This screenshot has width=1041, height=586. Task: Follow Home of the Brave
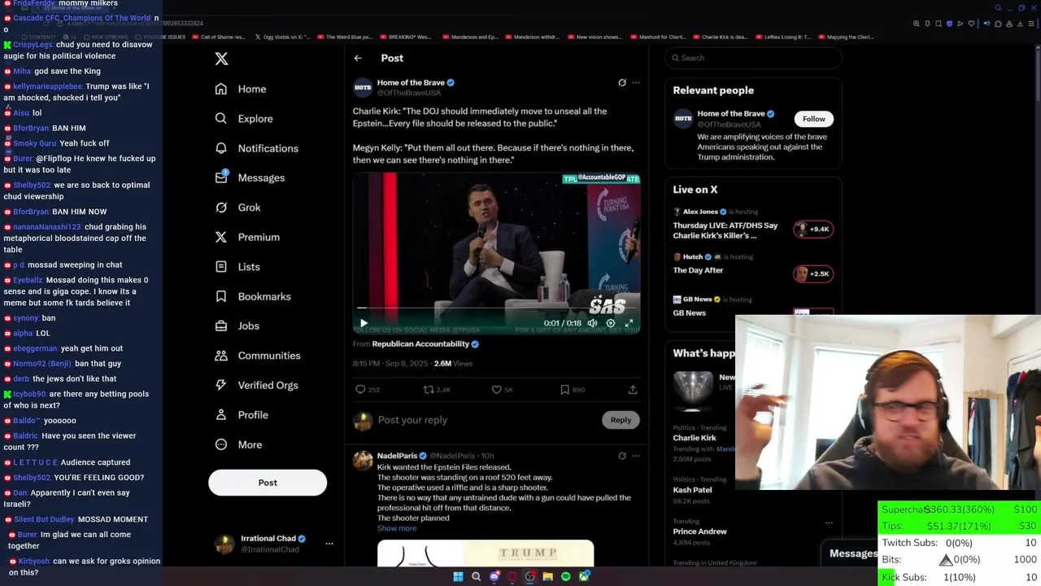pyautogui.click(x=813, y=119)
